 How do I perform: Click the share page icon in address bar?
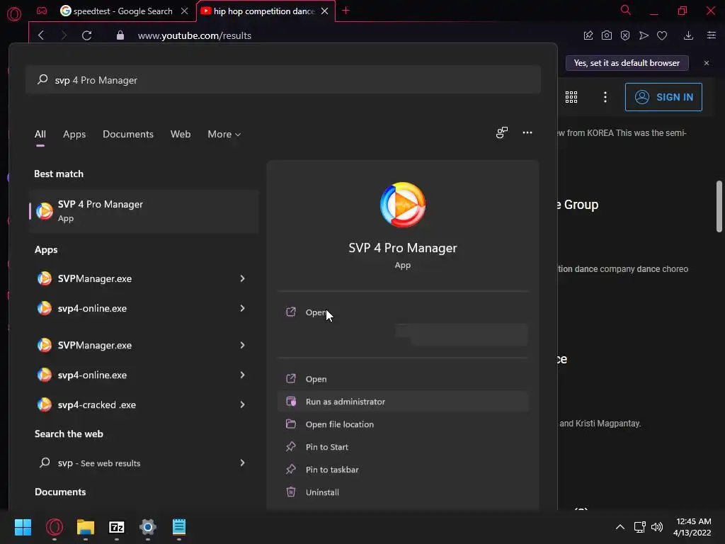coord(588,35)
